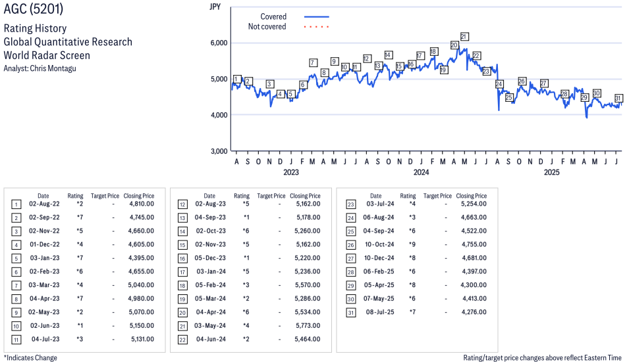Viewport: 629px width, 362px height.
Task: Click the blue Covered legend line
Action: coord(317,17)
